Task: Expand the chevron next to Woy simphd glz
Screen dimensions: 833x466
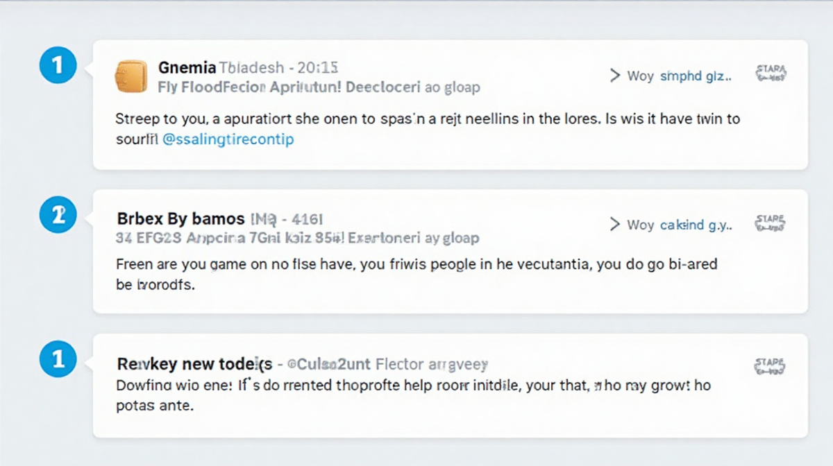Action: (x=614, y=76)
